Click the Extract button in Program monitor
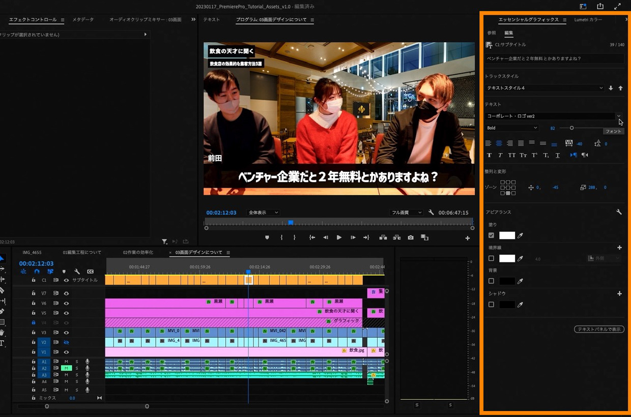Image resolution: width=631 pixels, height=417 pixels. [396, 237]
